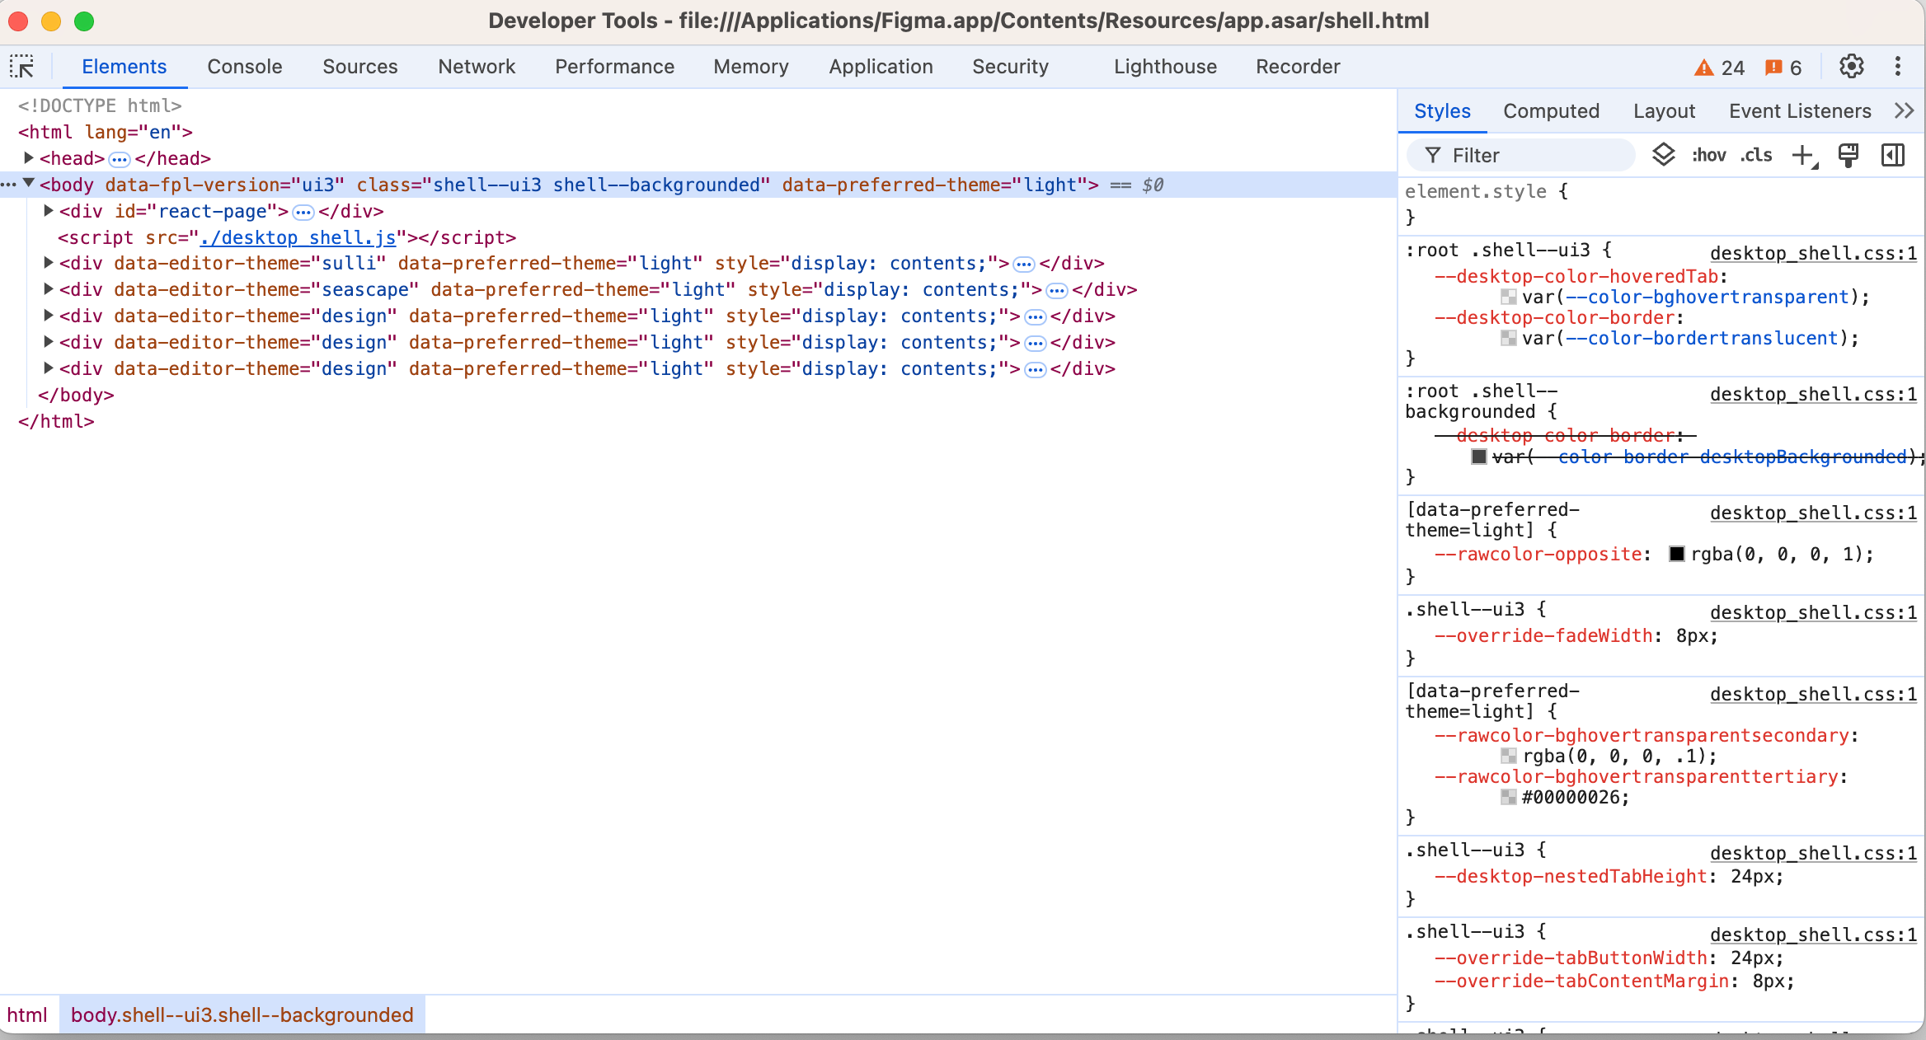Open desktop_shell.css:1 link for nestedTabHeight rule
The image size is (1926, 1040).
click(x=1813, y=853)
